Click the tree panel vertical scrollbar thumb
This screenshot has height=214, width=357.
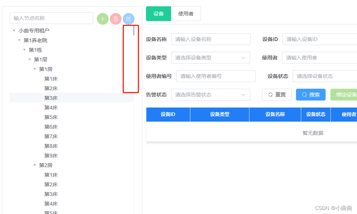click(134, 31)
